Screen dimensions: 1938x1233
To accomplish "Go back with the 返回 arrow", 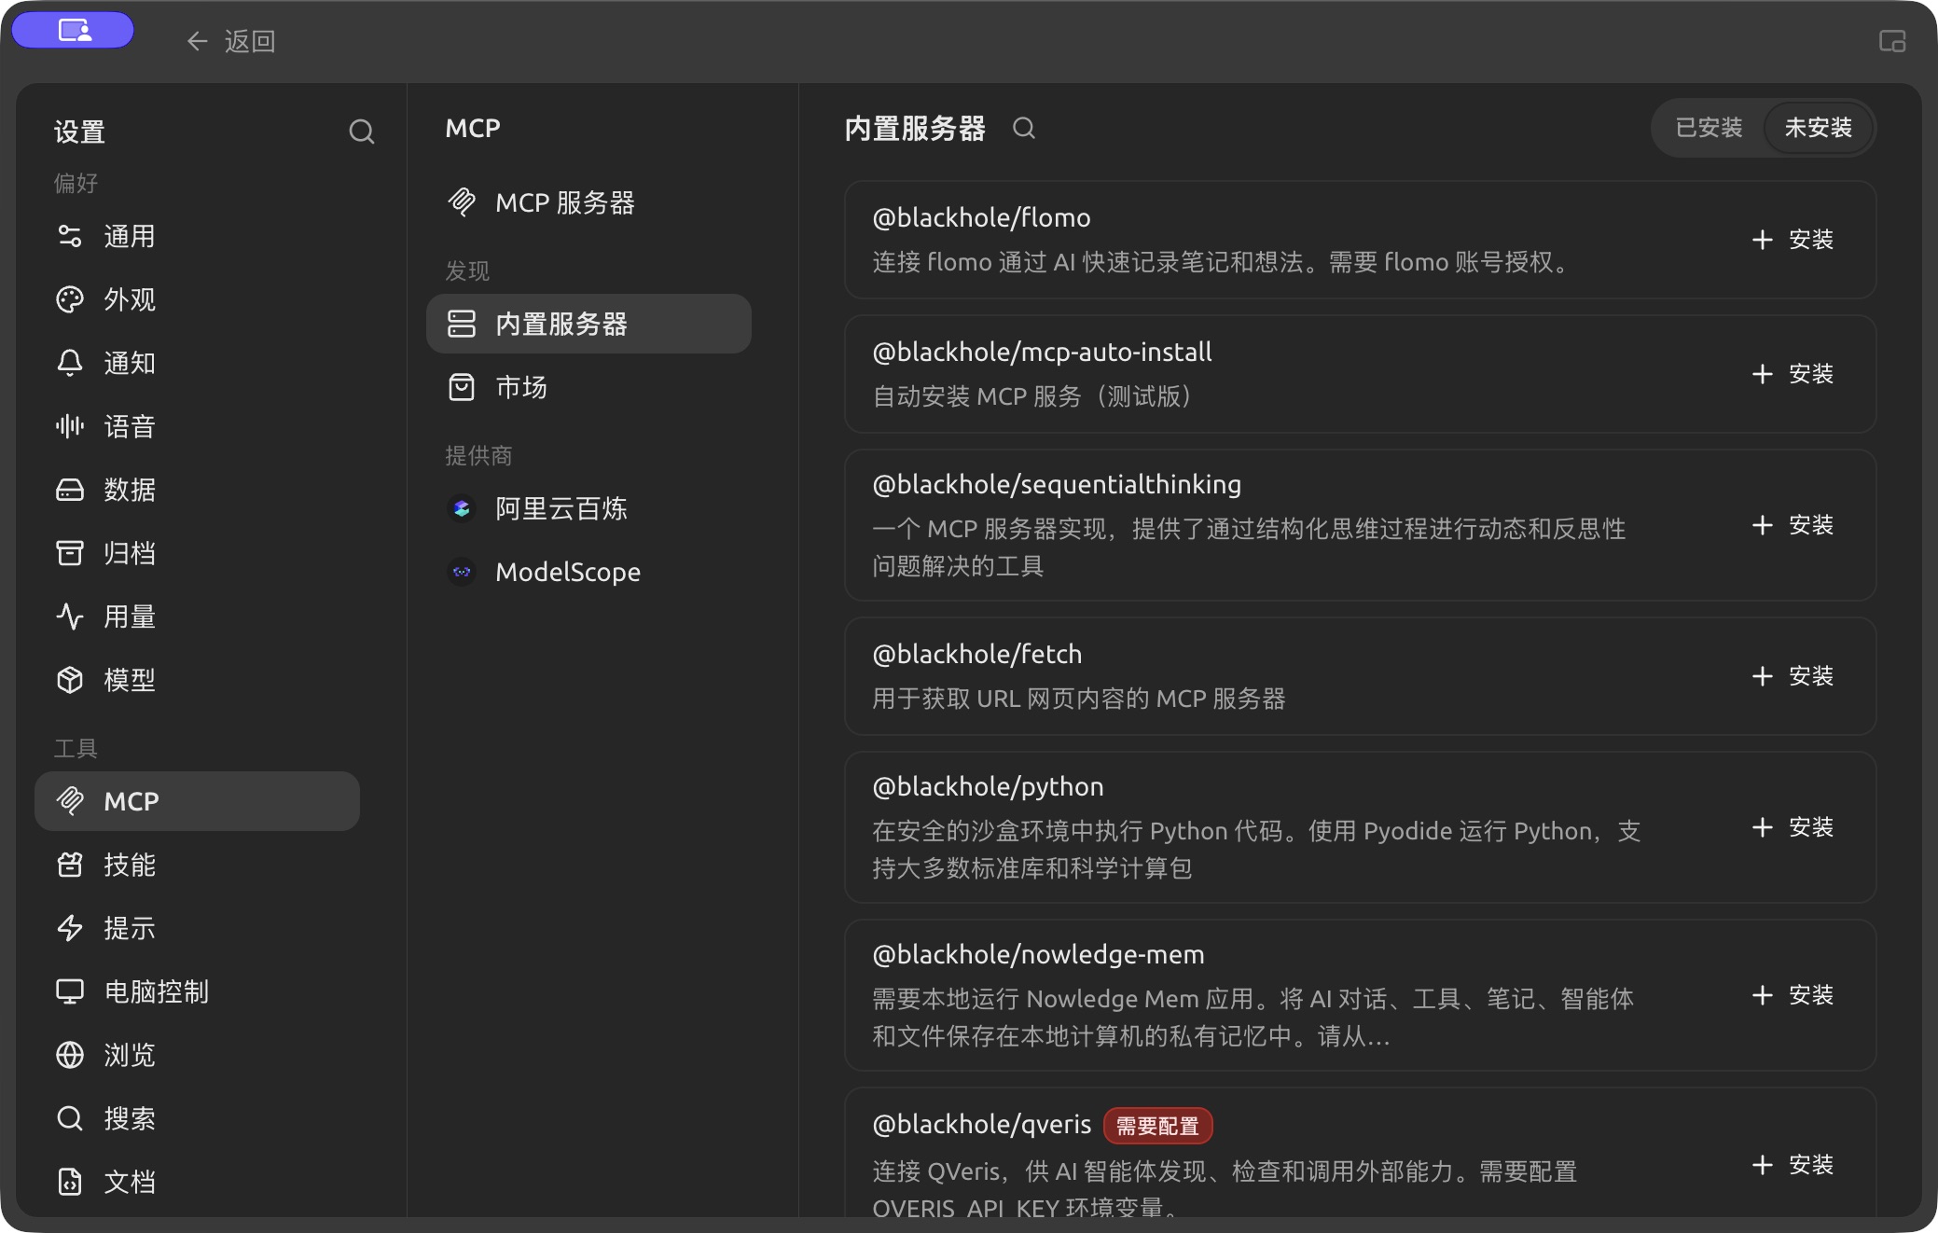I will click(x=230, y=41).
